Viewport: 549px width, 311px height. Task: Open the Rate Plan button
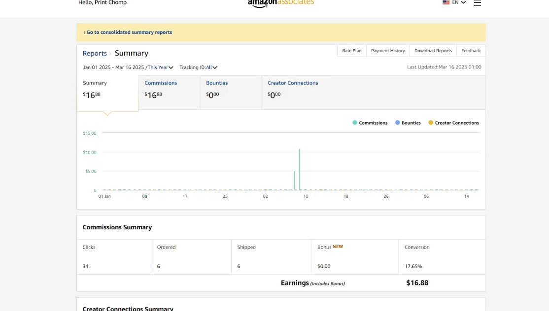tap(352, 51)
